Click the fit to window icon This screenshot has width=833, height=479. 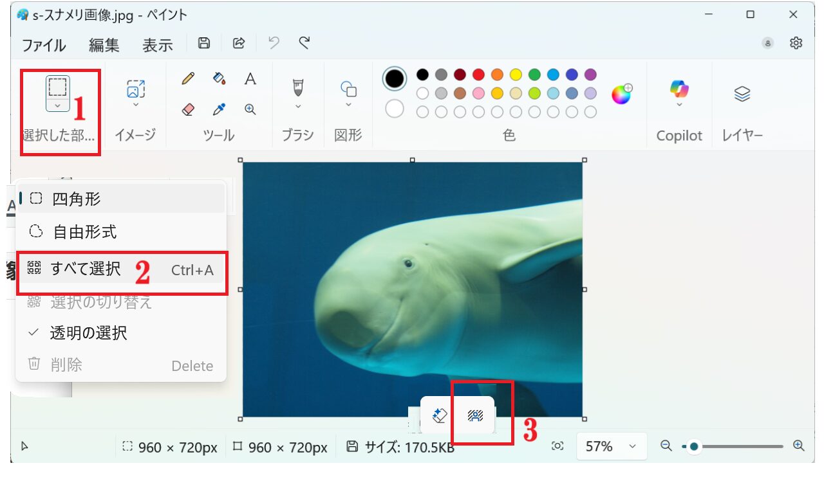[557, 446]
